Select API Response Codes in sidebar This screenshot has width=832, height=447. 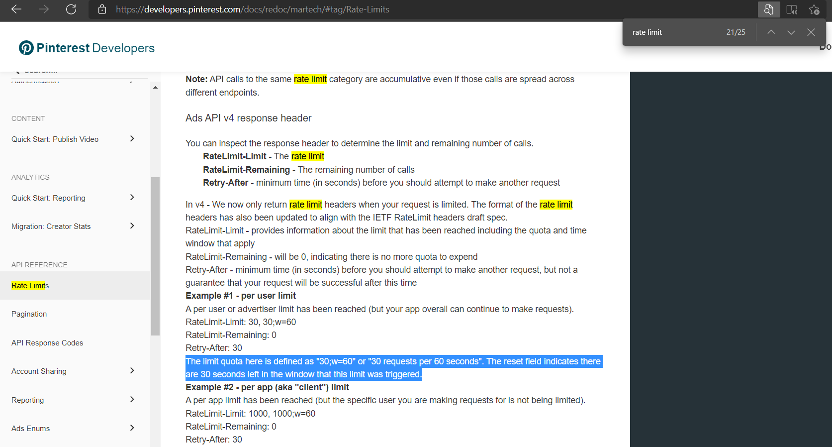(47, 343)
